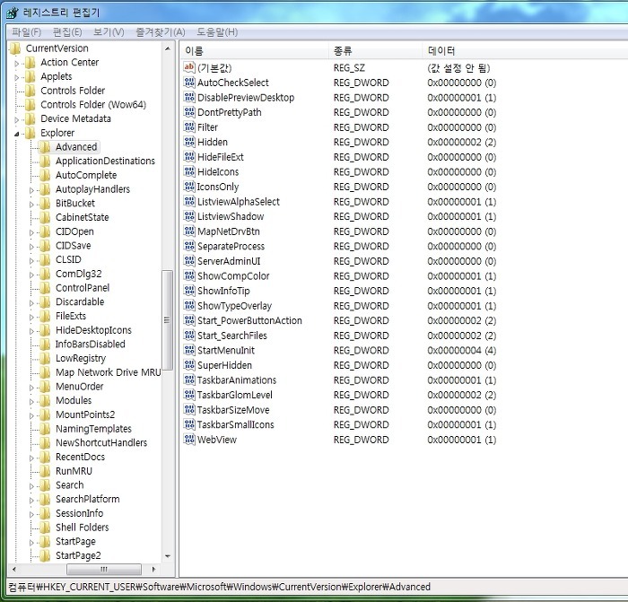Select the Controls Folder (Wow64) key
628x602 pixels.
(93, 105)
